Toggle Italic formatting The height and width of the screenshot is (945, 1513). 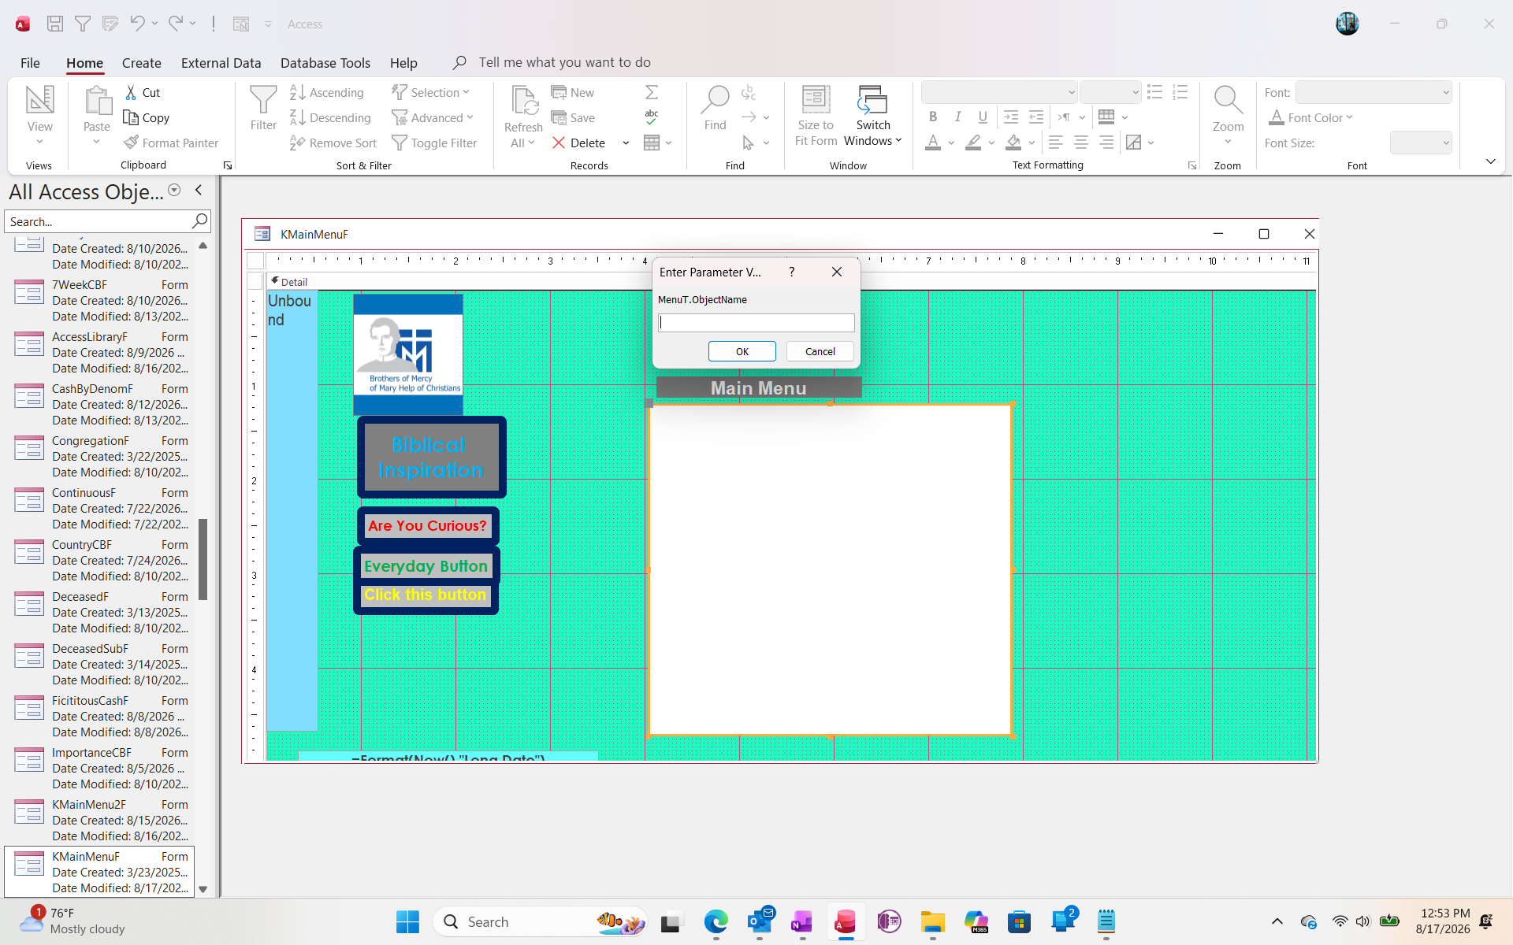(x=958, y=117)
